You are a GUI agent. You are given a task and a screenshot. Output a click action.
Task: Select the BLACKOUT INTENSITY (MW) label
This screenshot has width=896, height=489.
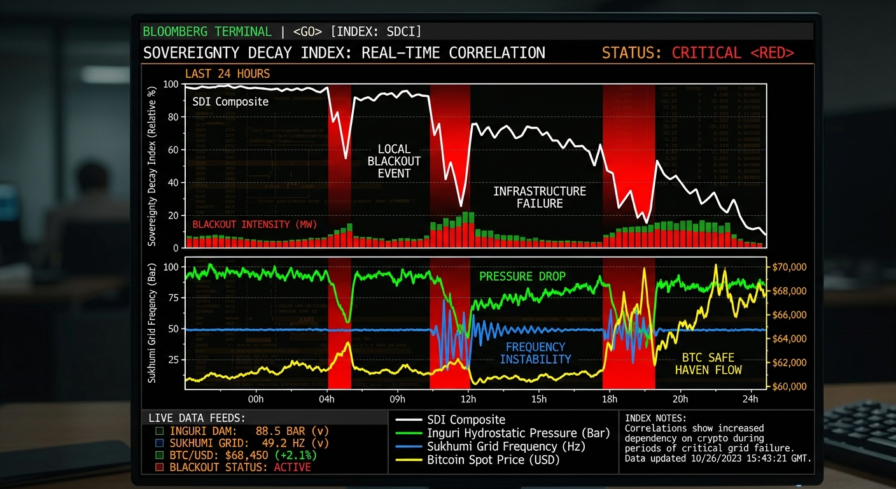point(255,224)
